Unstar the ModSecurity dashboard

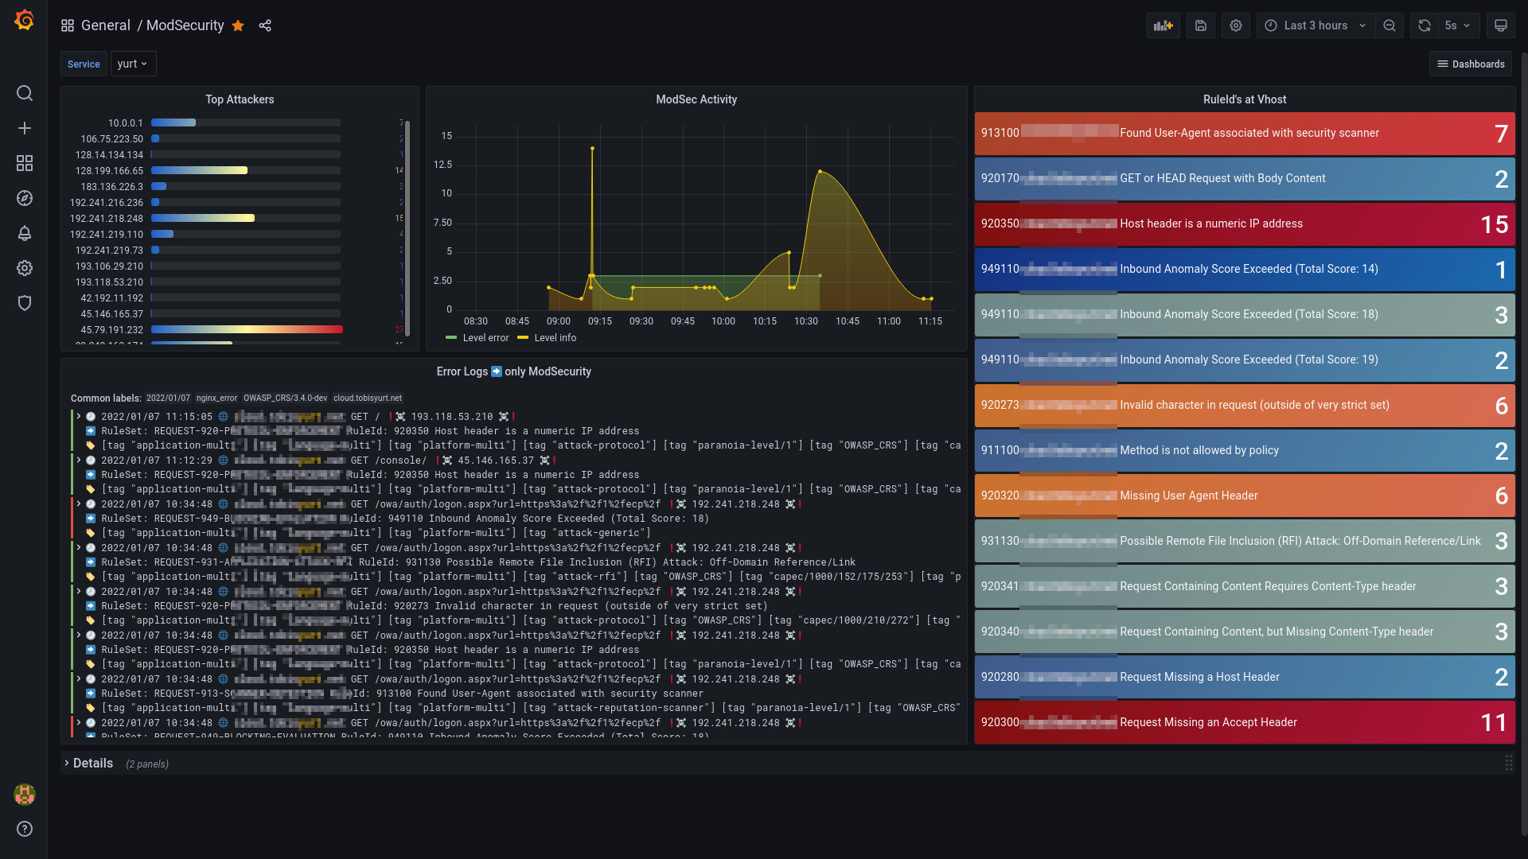[238, 25]
